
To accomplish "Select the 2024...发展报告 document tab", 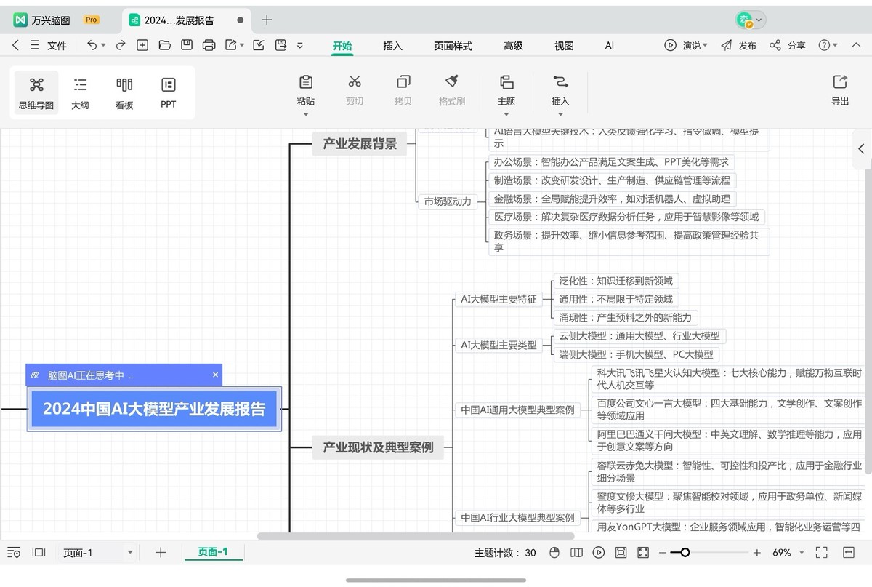I will point(187,20).
